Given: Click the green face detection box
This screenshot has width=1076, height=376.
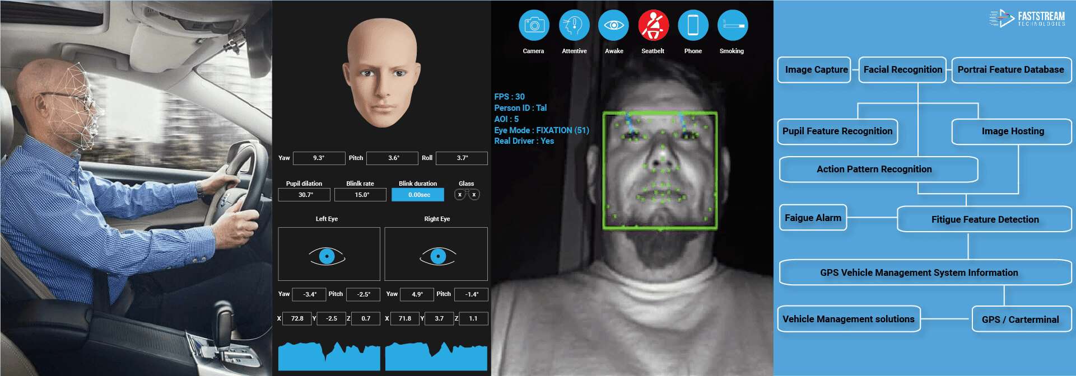Looking at the screenshot, I should (x=660, y=171).
